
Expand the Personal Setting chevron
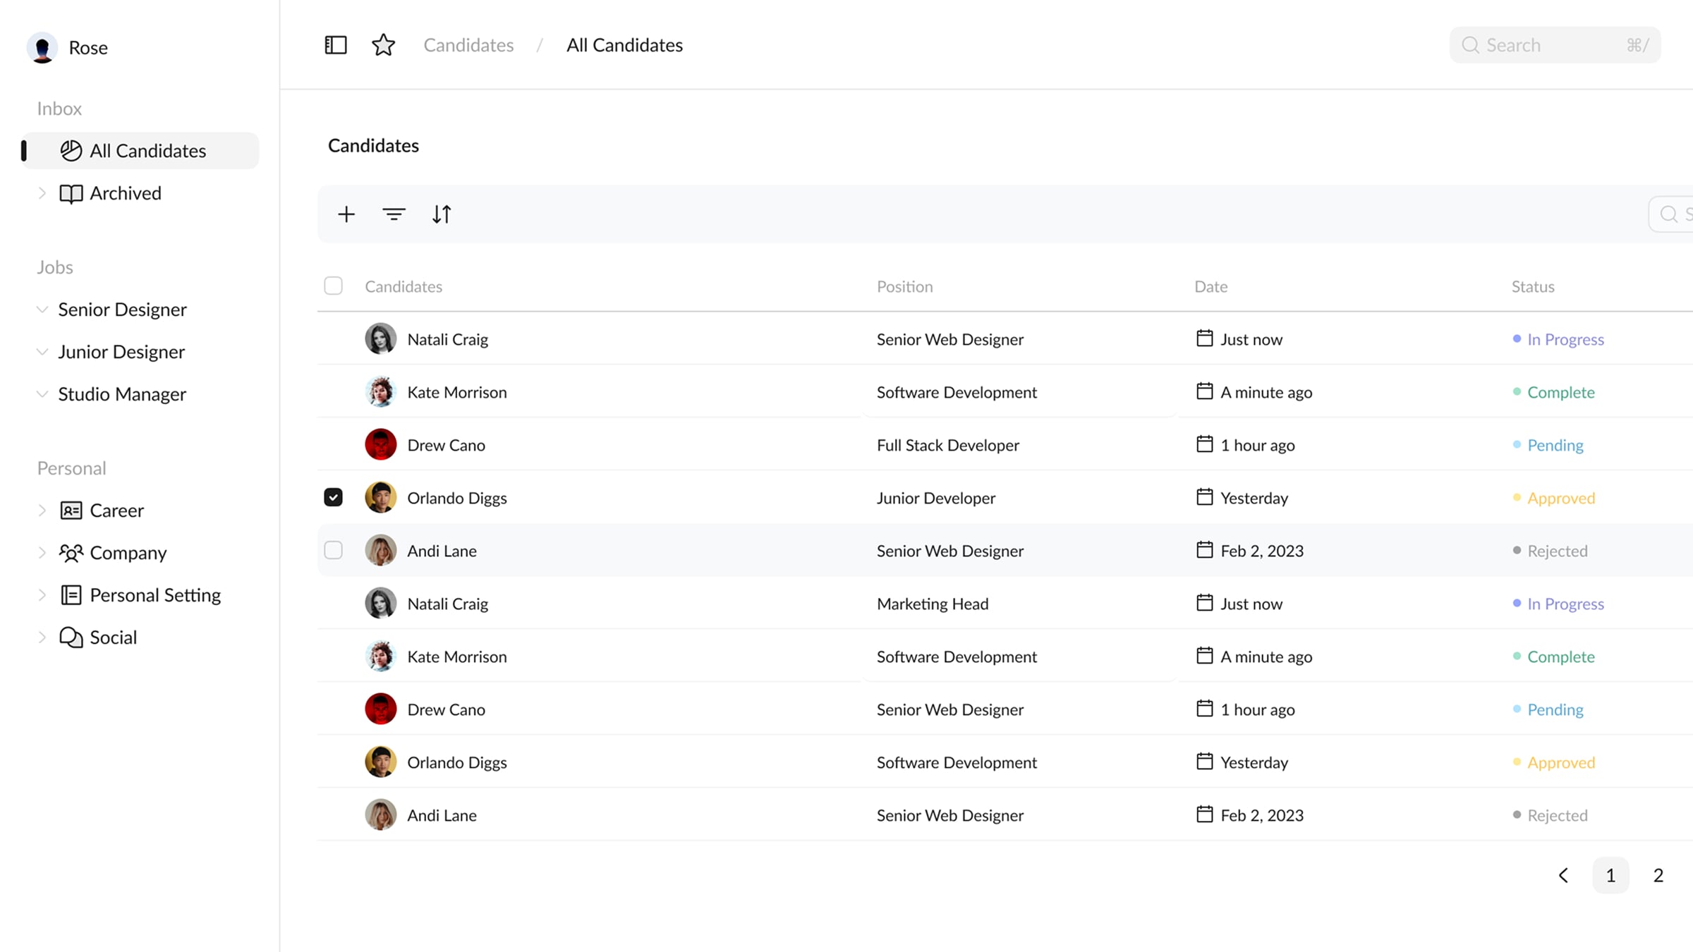[42, 595]
